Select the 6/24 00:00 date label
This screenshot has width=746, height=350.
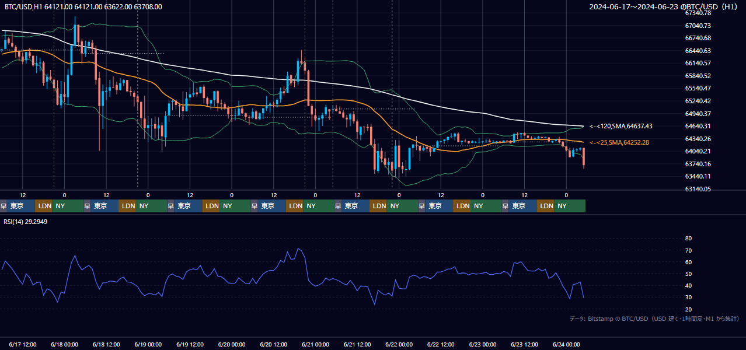pos(566,344)
